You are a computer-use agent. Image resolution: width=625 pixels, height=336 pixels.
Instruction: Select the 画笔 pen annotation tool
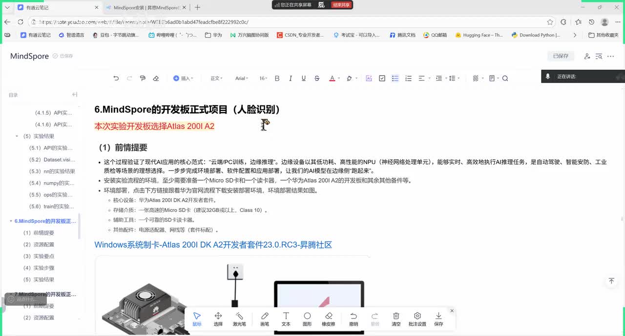point(265,319)
